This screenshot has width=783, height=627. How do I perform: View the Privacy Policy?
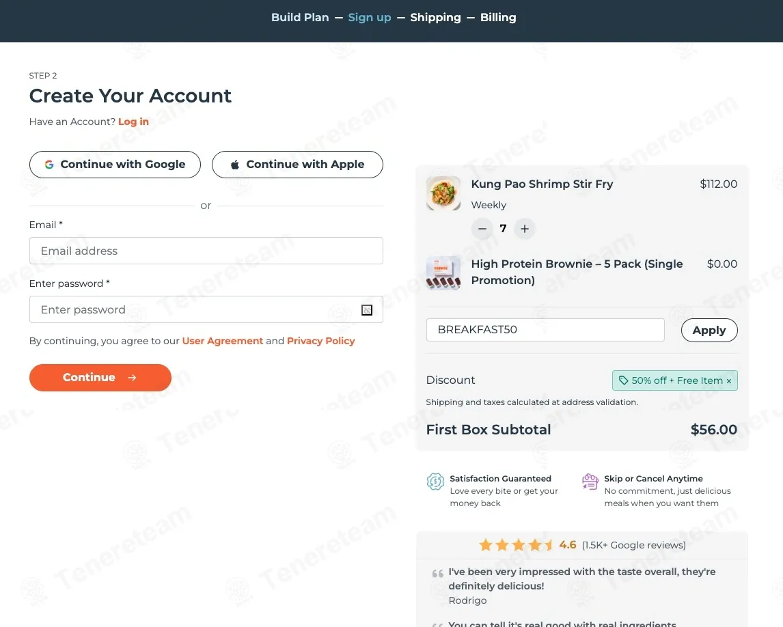[320, 341]
